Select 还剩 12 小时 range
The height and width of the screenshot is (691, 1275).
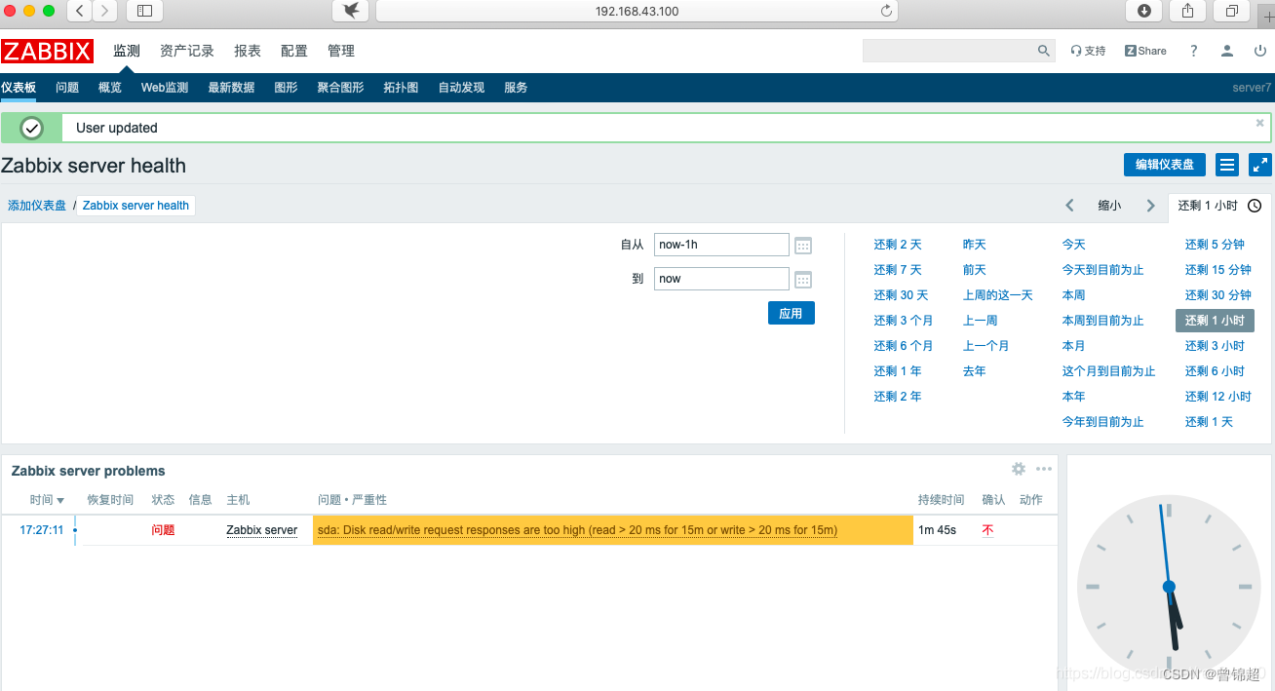coord(1218,397)
